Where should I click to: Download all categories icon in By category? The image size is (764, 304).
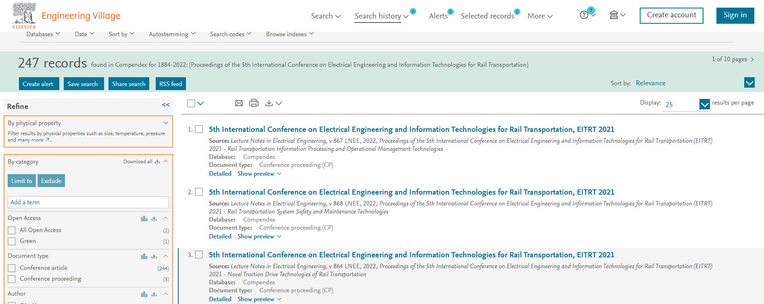(x=157, y=162)
